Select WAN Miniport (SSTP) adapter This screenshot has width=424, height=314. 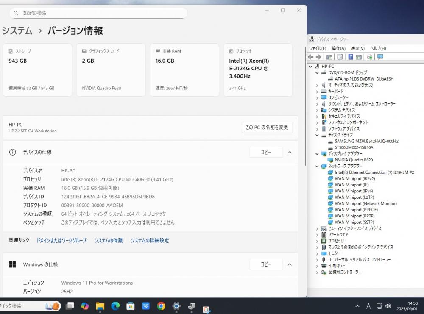[354, 222]
